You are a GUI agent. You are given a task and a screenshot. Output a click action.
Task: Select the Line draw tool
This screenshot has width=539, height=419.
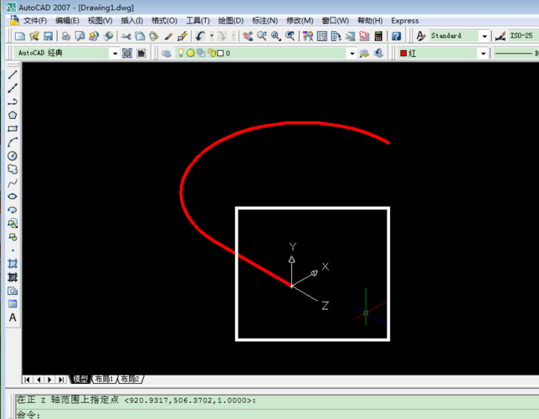click(x=13, y=75)
